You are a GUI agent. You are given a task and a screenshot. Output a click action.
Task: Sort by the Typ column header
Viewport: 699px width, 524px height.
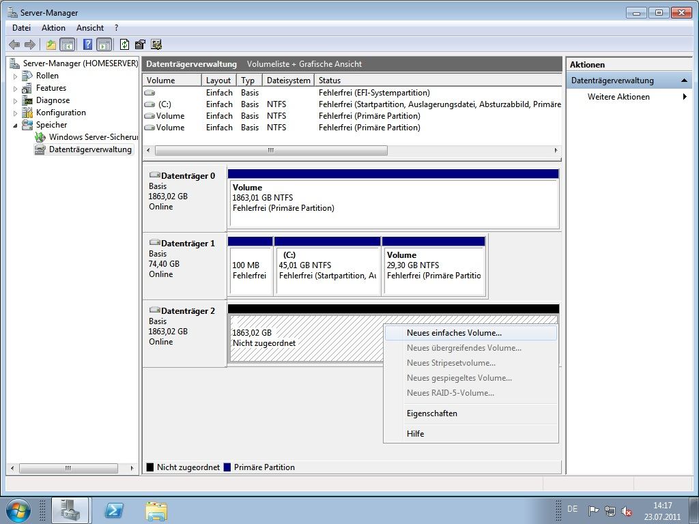pyautogui.click(x=248, y=81)
